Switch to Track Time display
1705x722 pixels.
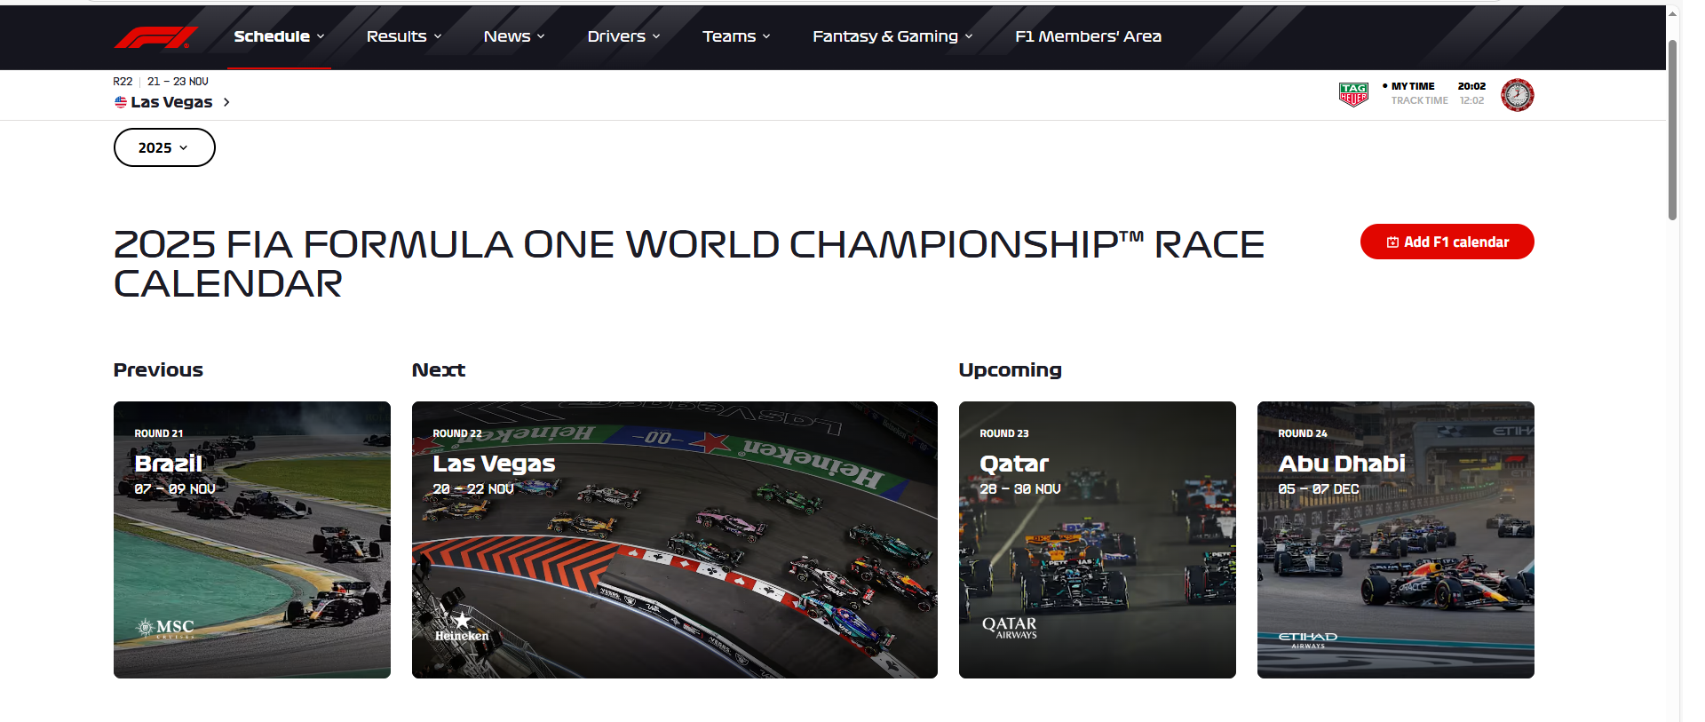pos(1419,100)
